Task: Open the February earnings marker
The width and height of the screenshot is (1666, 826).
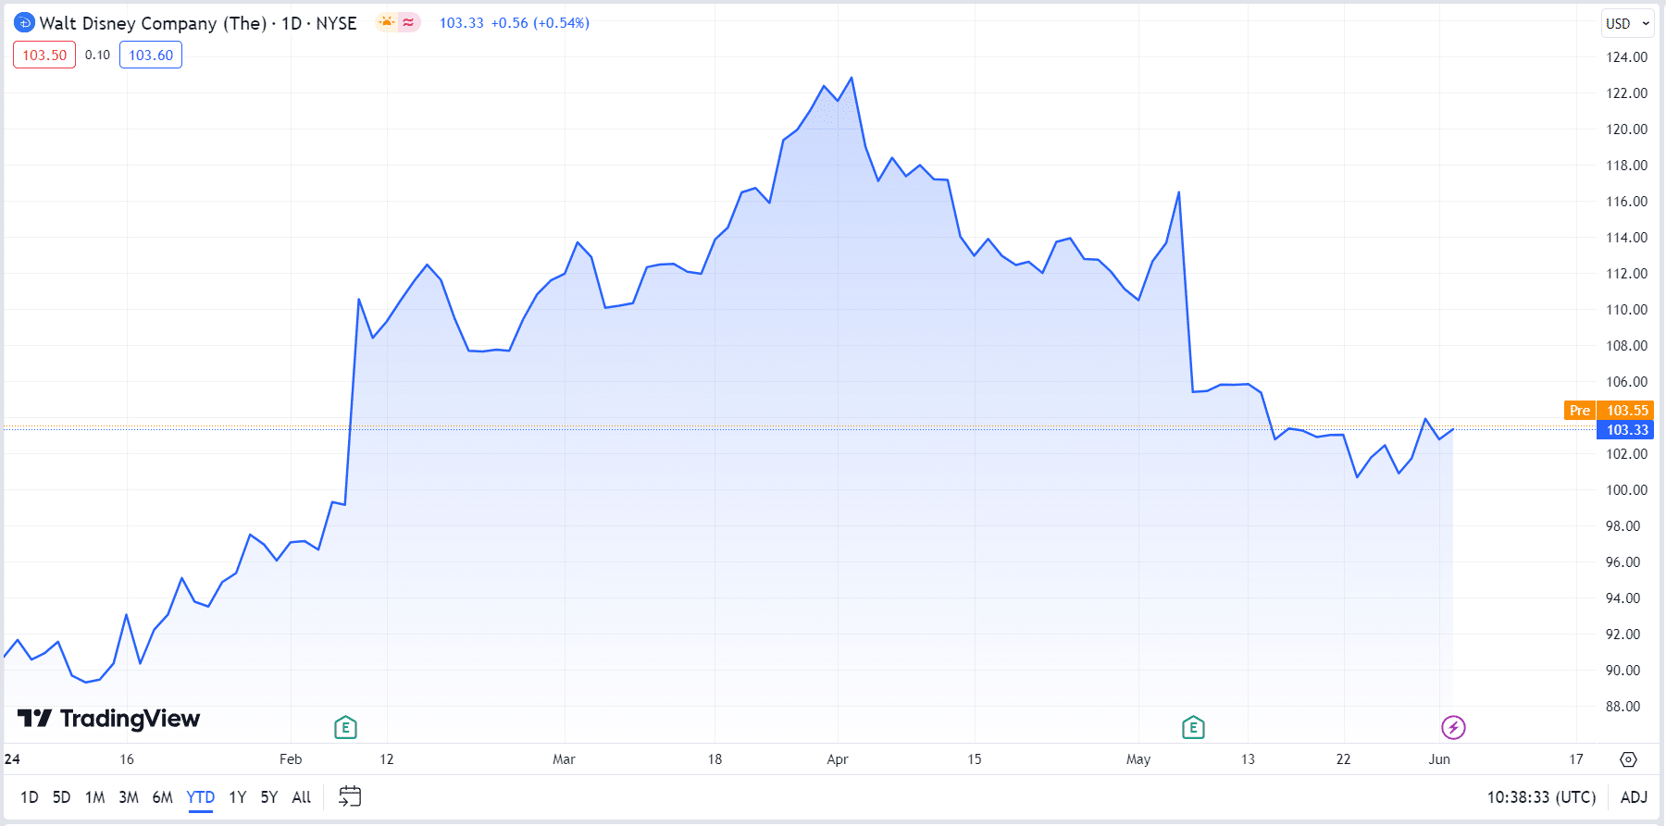Action: coord(345,728)
